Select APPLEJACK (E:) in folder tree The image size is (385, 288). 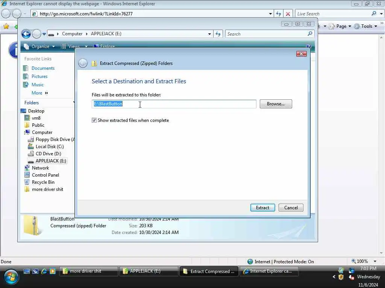(x=51, y=161)
